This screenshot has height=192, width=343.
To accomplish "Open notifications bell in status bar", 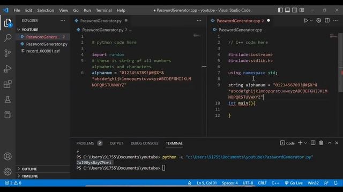I will pyautogui.click(x=335, y=183).
